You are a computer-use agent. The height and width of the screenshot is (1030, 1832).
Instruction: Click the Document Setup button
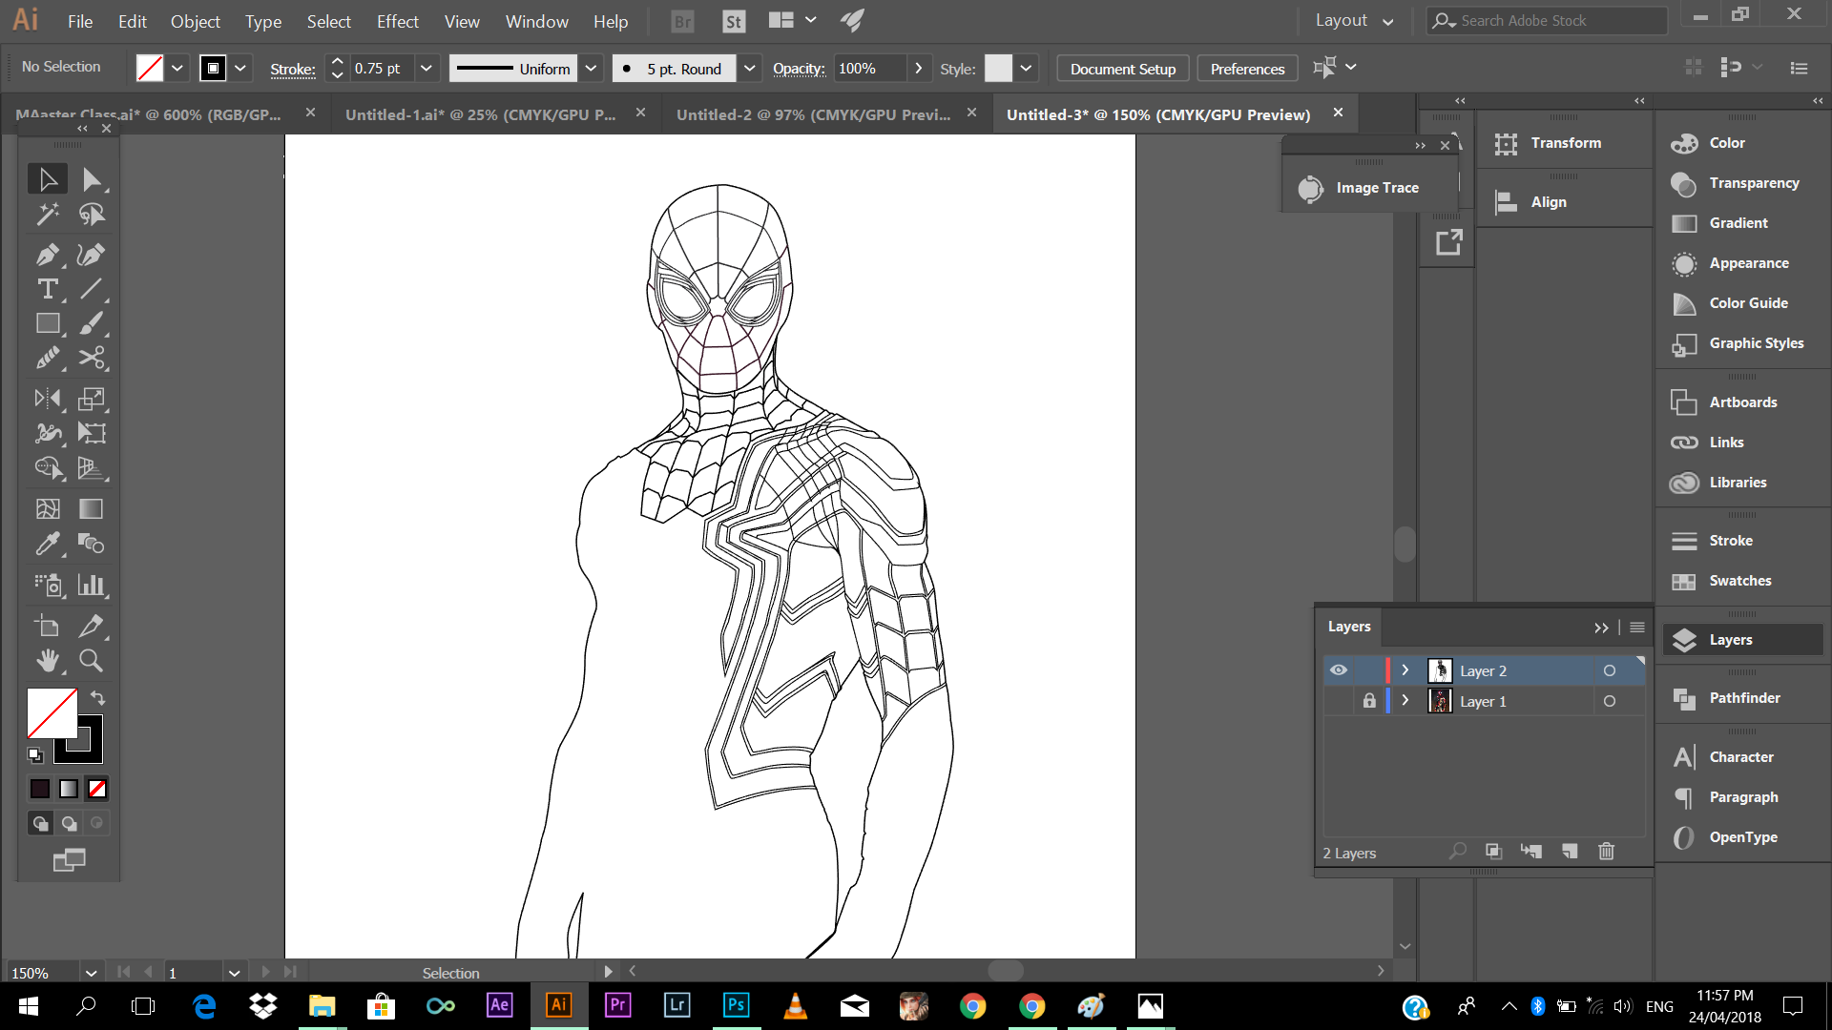tap(1122, 69)
